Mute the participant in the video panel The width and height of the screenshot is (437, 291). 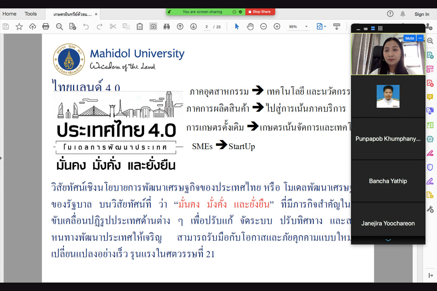point(409,38)
